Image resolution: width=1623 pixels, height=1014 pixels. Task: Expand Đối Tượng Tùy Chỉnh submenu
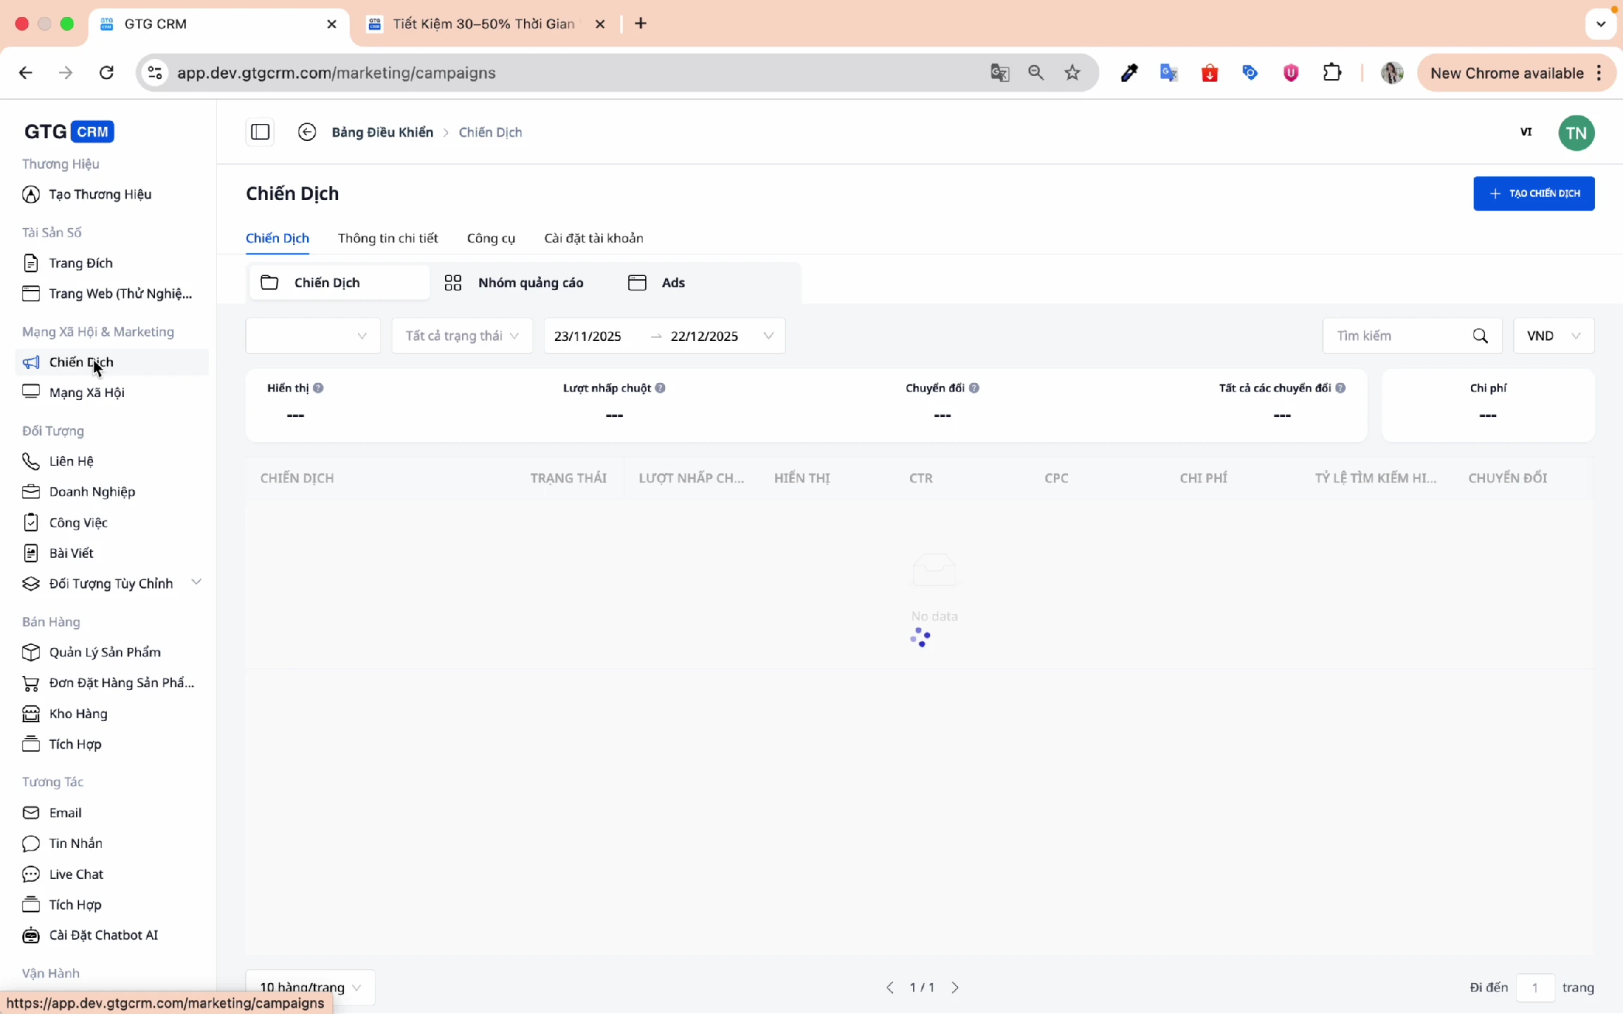point(197,582)
